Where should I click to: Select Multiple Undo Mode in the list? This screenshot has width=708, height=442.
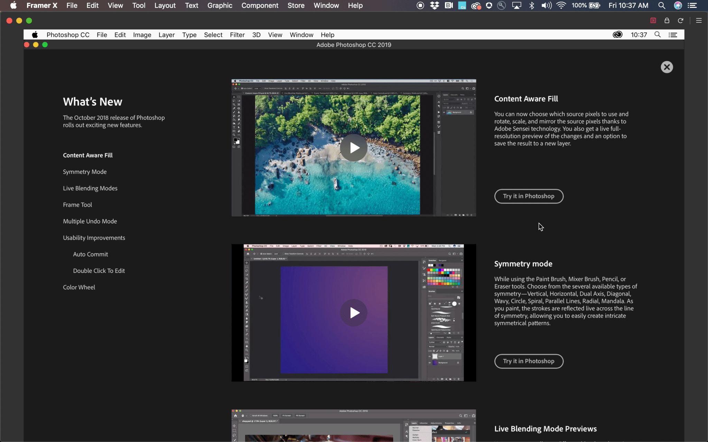(x=90, y=221)
